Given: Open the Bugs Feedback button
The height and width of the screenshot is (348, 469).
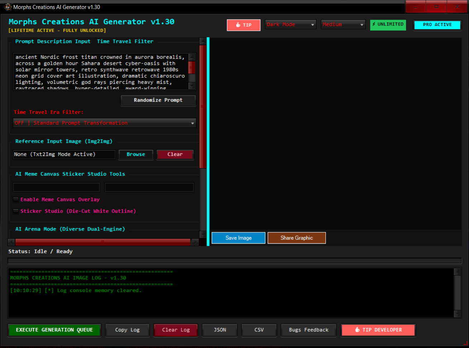Looking at the screenshot, I should point(309,330).
